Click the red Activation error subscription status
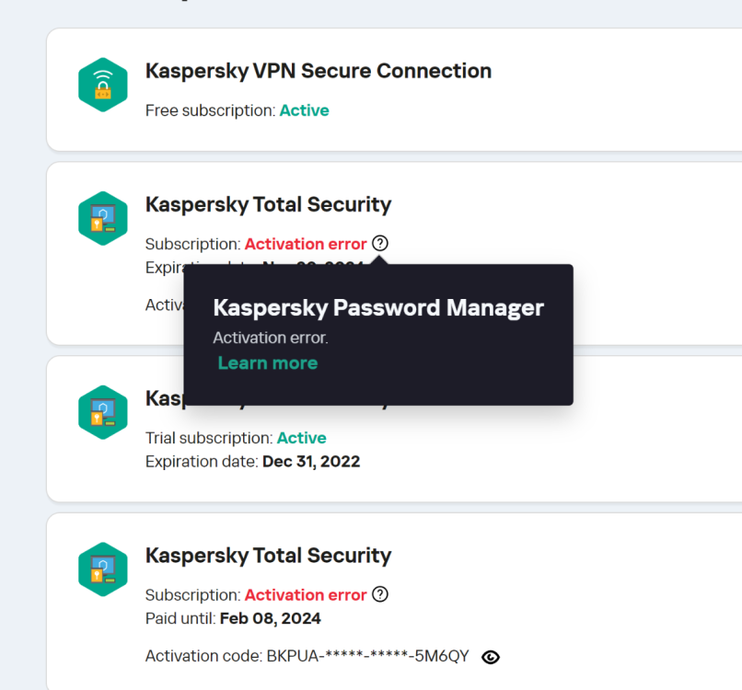 [x=305, y=243]
